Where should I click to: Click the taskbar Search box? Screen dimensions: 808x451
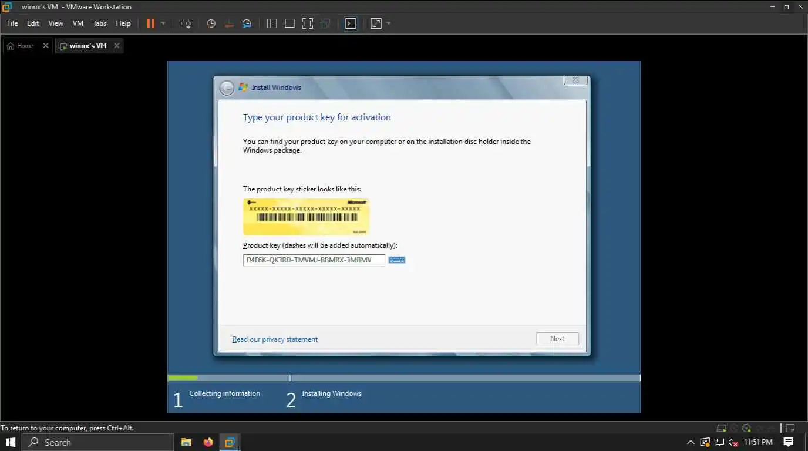(x=97, y=442)
